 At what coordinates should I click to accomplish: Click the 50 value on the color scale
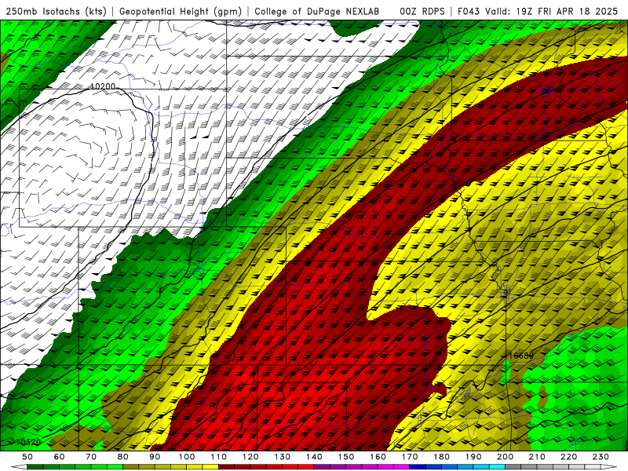[27, 457]
